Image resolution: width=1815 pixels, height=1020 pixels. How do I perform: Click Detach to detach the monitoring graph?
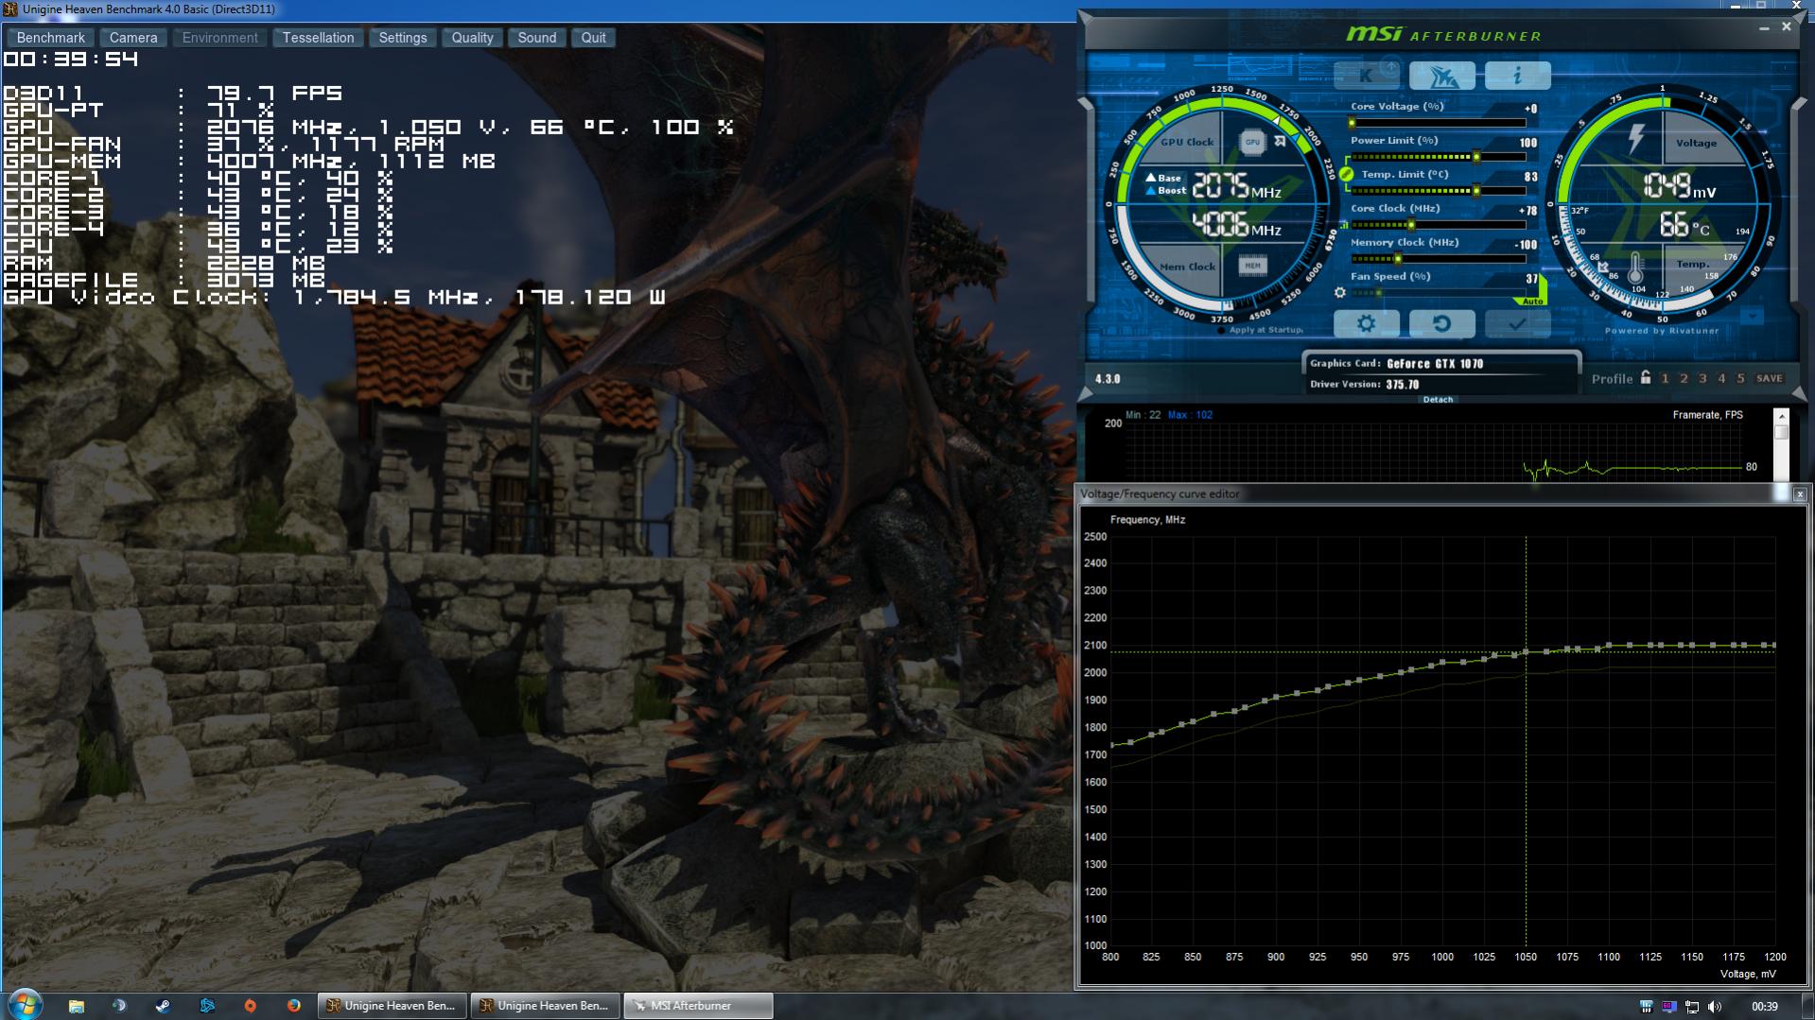[1438, 400]
